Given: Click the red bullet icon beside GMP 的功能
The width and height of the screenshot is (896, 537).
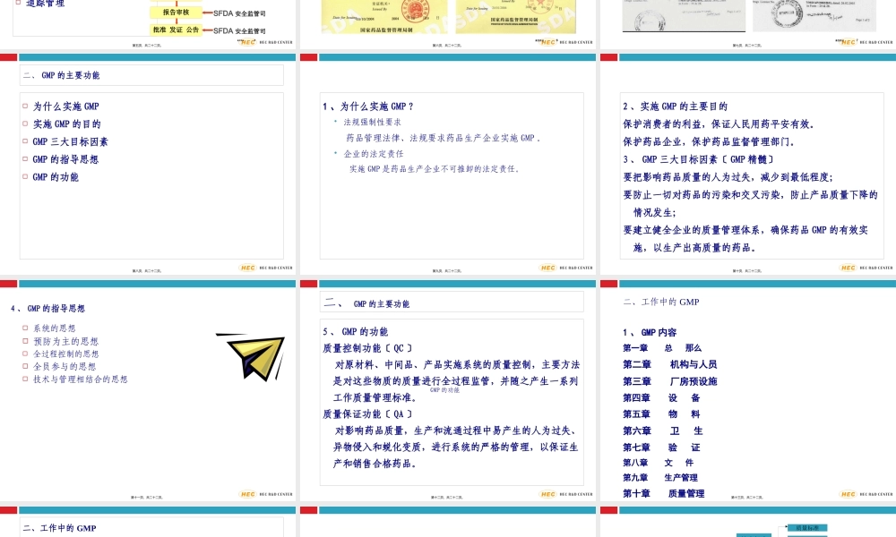Looking at the screenshot, I should (x=25, y=178).
